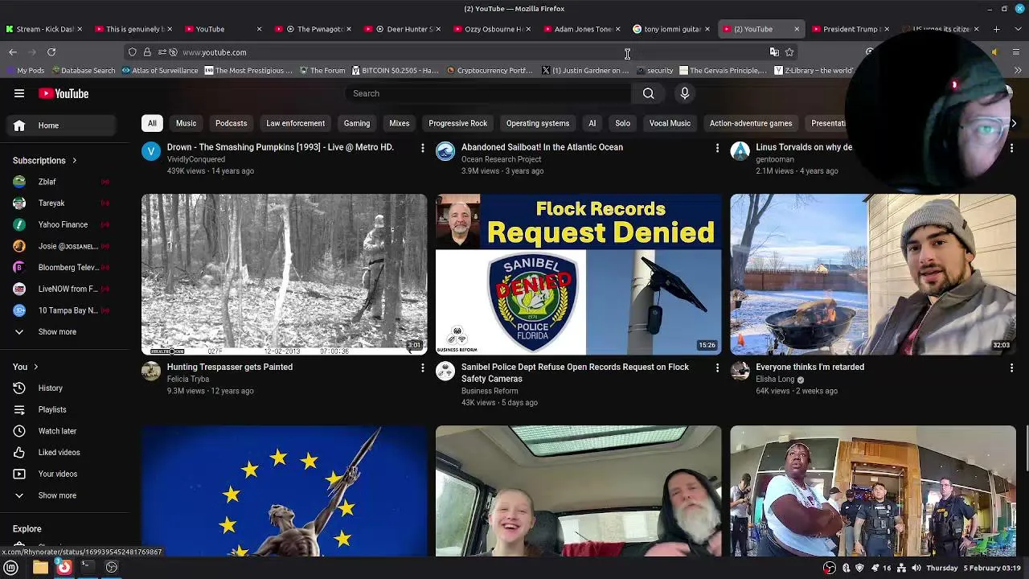Select the Progressive Rock filter chip
This screenshot has width=1029, height=579.
click(x=457, y=123)
